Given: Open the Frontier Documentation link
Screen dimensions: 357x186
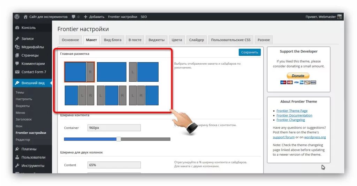Looking at the screenshot, I should click(x=294, y=115).
